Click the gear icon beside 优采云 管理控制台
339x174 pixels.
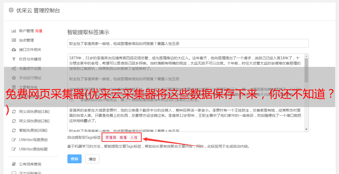tap(11, 10)
